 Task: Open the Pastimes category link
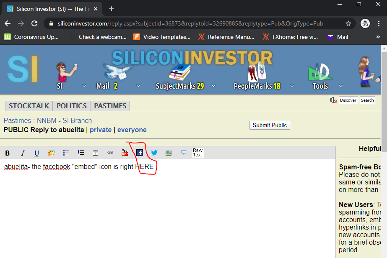coord(17,120)
